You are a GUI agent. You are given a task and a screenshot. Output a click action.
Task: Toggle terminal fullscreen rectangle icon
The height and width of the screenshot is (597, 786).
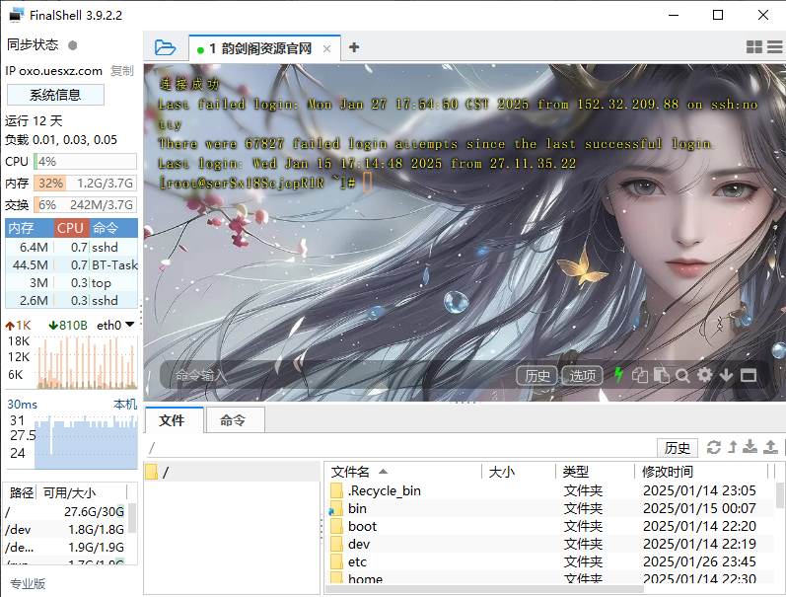click(749, 375)
